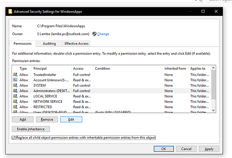Select the NETWORK SERVICE permission entry
The image size is (232, 158).
(111, 102)
